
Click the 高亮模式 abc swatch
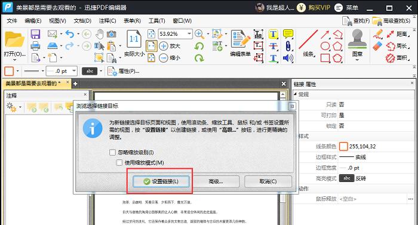pyautogui.click(x=346, y=178)
